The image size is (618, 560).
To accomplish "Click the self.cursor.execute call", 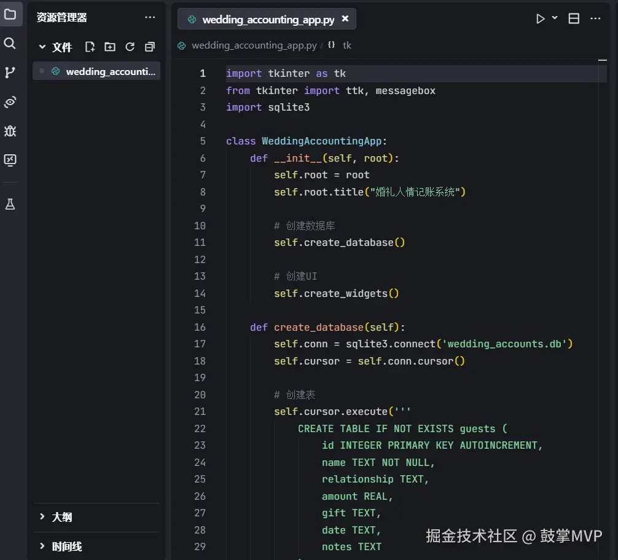I will point(331,412).
